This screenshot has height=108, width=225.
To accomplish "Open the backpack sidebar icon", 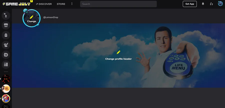I will 6,35.
